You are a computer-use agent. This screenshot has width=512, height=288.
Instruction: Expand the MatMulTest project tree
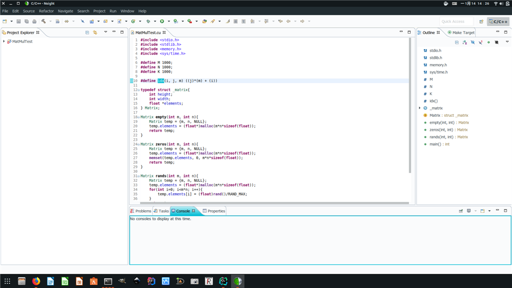(4, 42)
